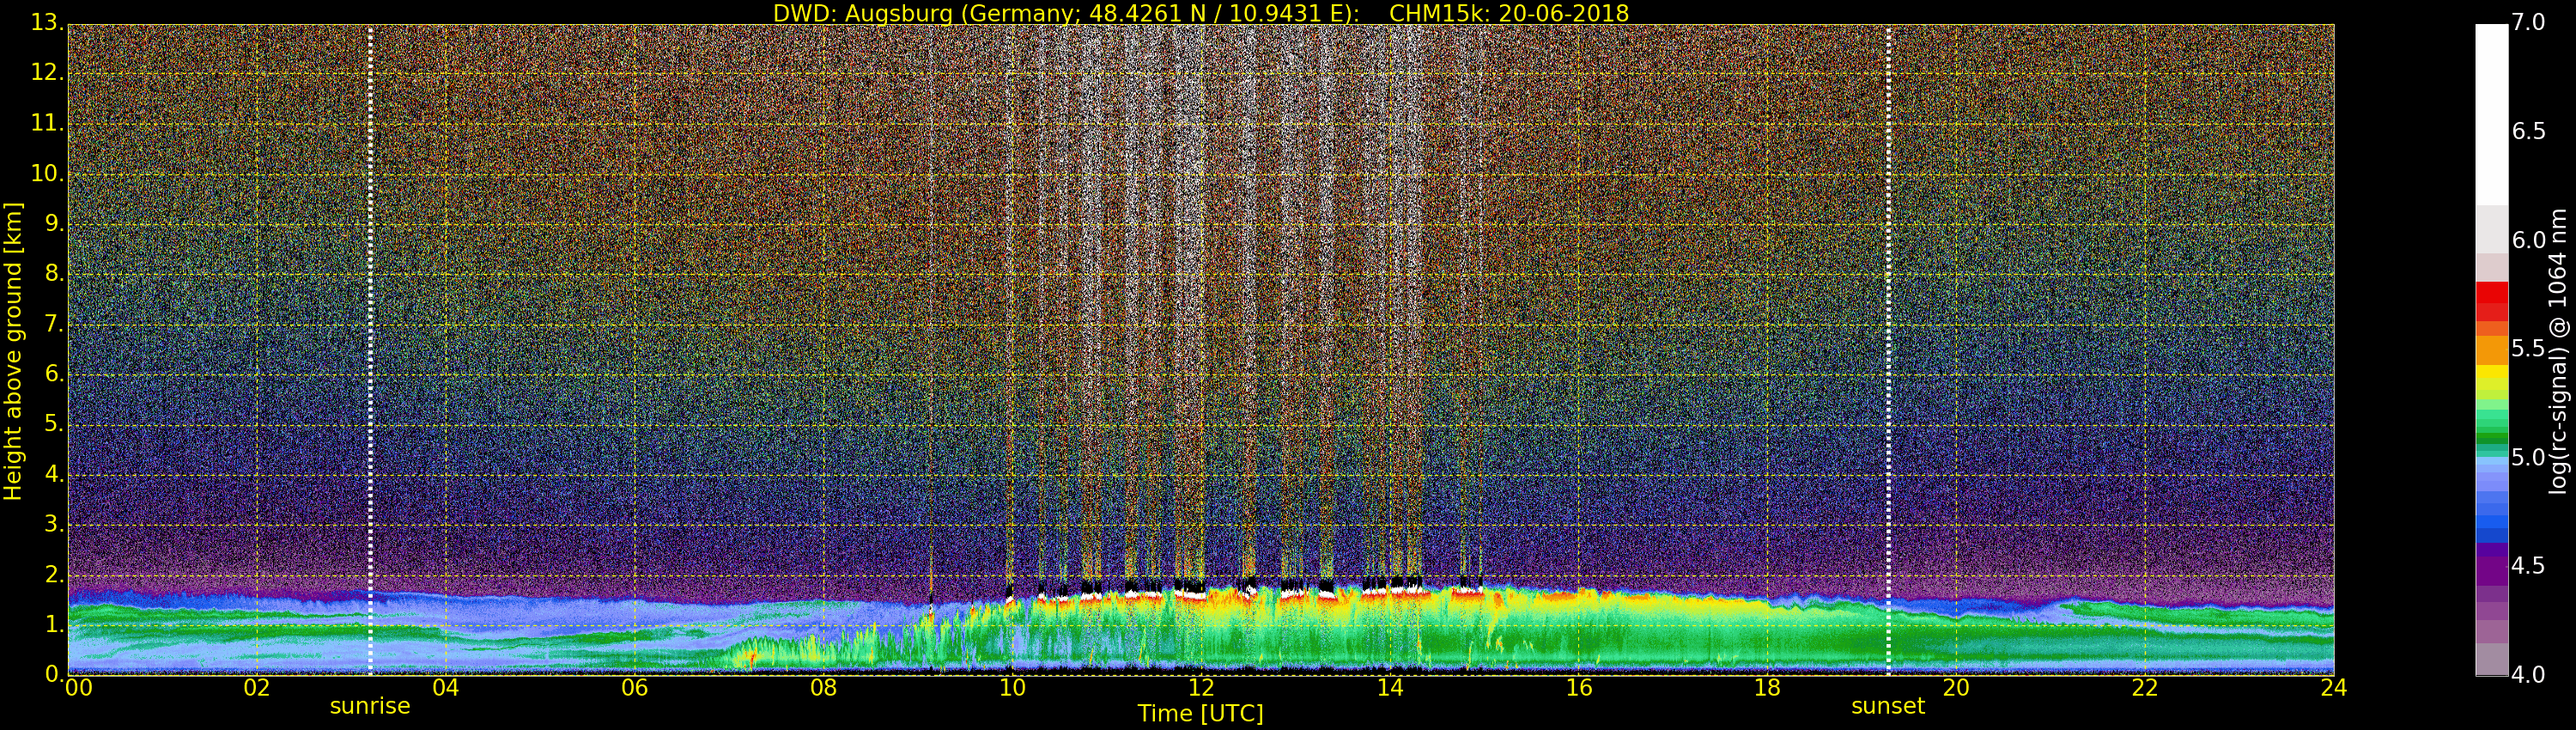
Task: Select the '04' time axis tick label
Action: coord(446,687)
